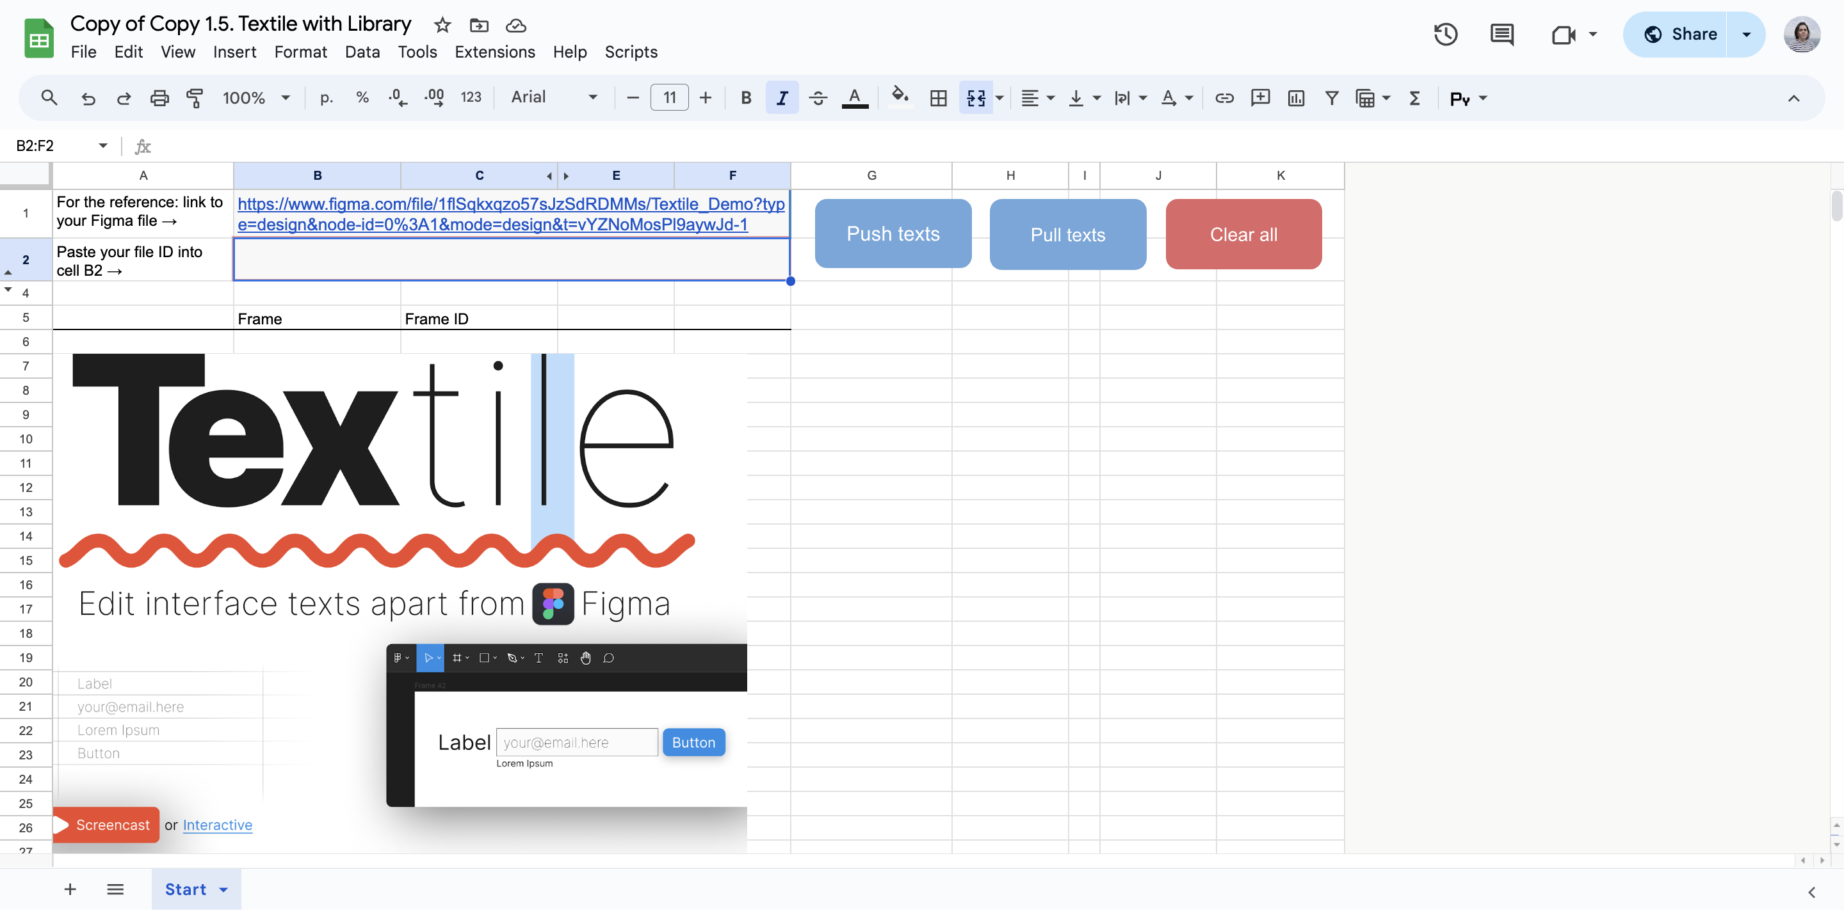Redo the last action

point(124,98)
